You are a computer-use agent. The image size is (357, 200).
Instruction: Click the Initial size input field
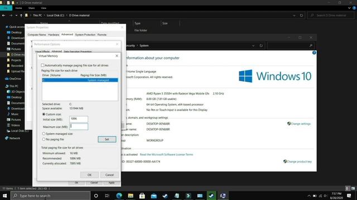[x=79, y=119]
